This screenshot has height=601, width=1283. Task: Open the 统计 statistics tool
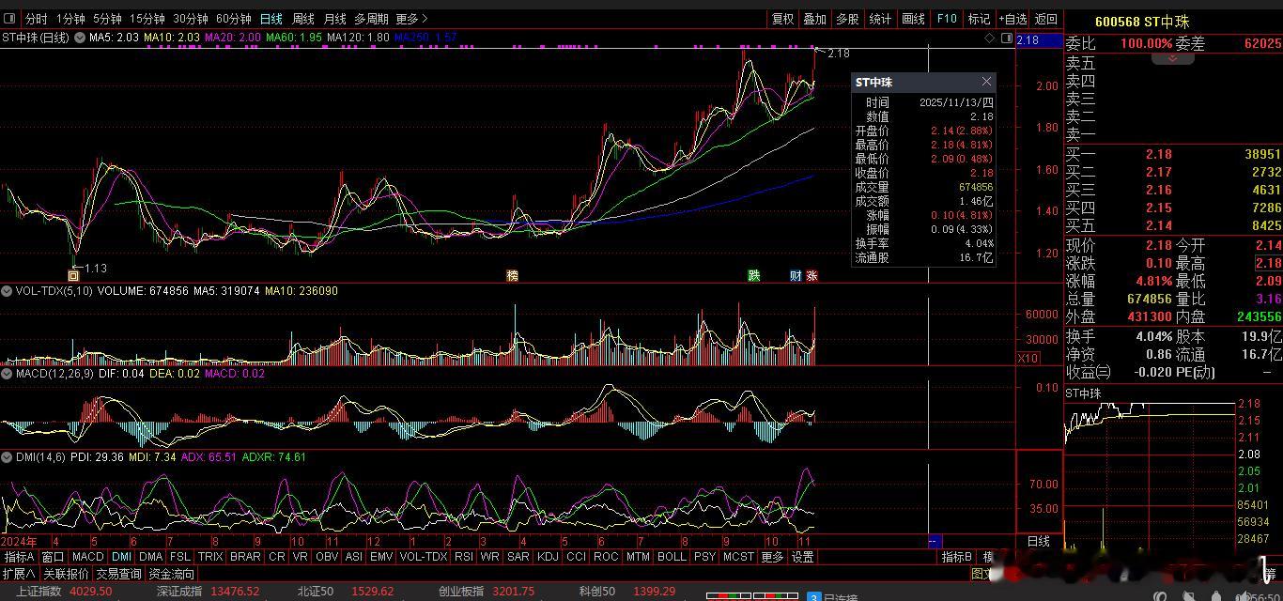click(x=880, y=19)
